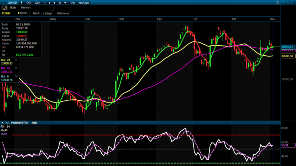Open the IND menu in indicator panel
This screenshot has width=296, height=166.
click(34, 122)
